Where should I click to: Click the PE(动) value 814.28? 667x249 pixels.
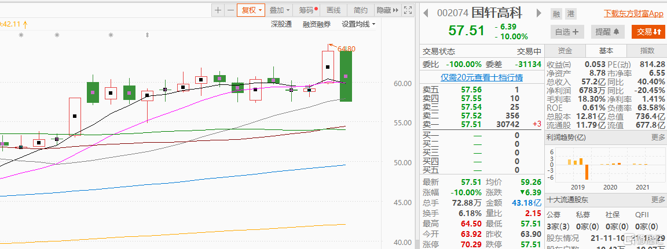tap(652, 65)
